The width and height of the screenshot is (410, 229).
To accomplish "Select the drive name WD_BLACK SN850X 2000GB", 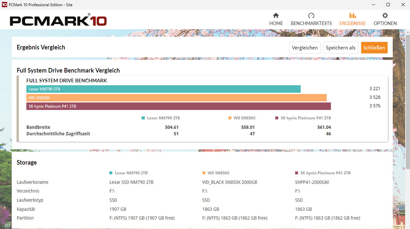I will pyautogui.click(x=230, y=182).
